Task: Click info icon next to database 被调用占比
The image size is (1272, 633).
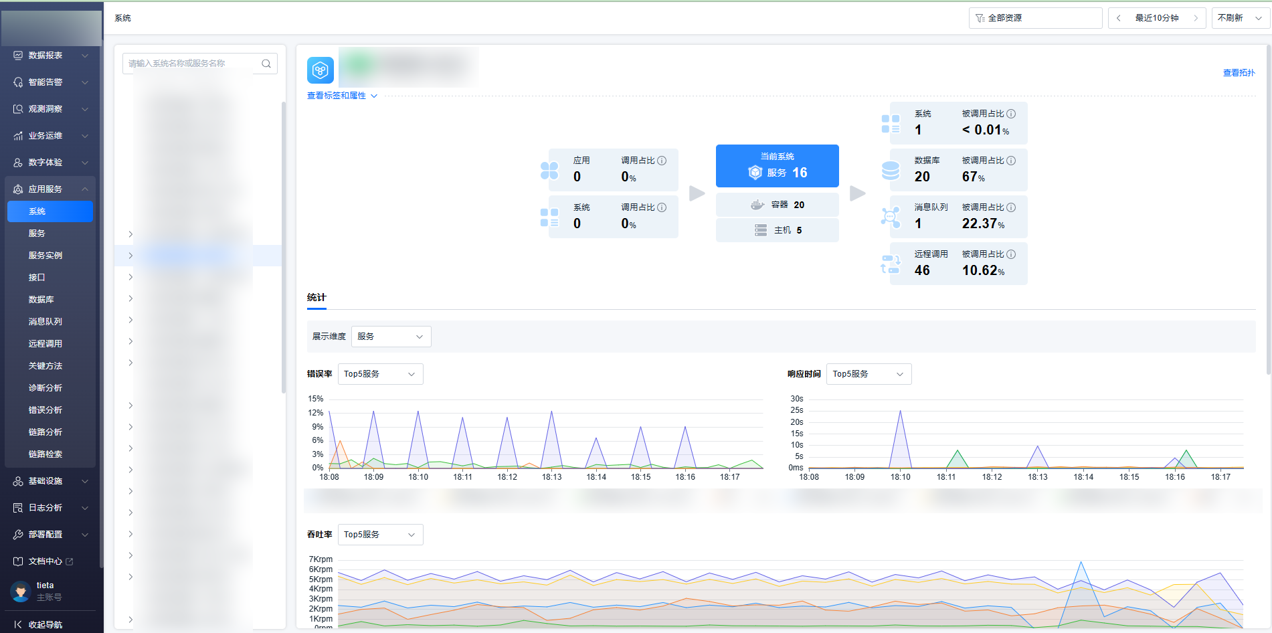Action: point(1011,161)
